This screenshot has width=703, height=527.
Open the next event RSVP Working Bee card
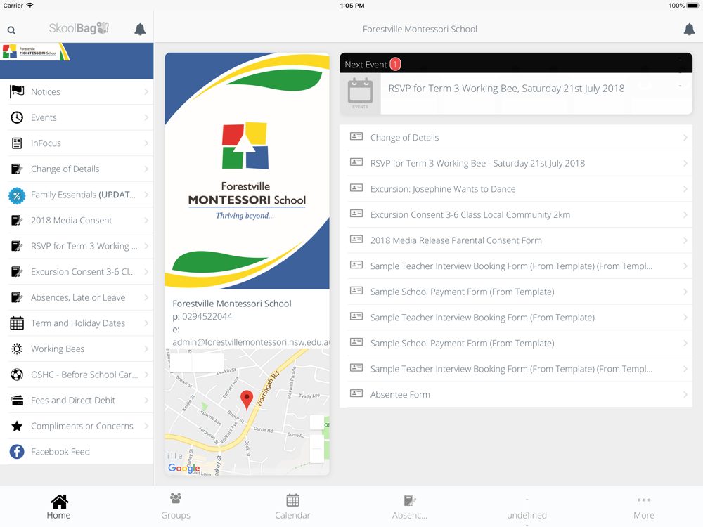[506, 89]
